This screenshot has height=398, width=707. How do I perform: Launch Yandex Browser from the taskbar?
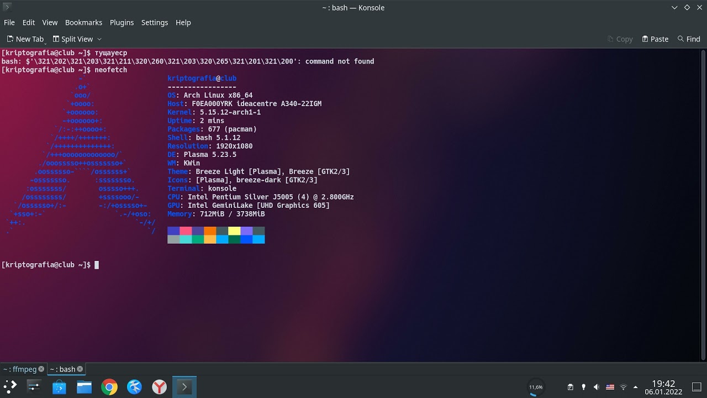pyautogui.click(x=160, y=387)
